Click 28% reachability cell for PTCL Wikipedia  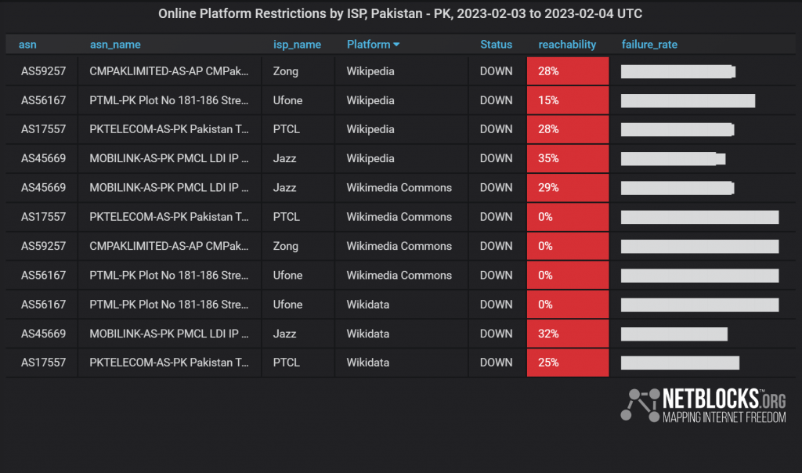pos(568,129)
